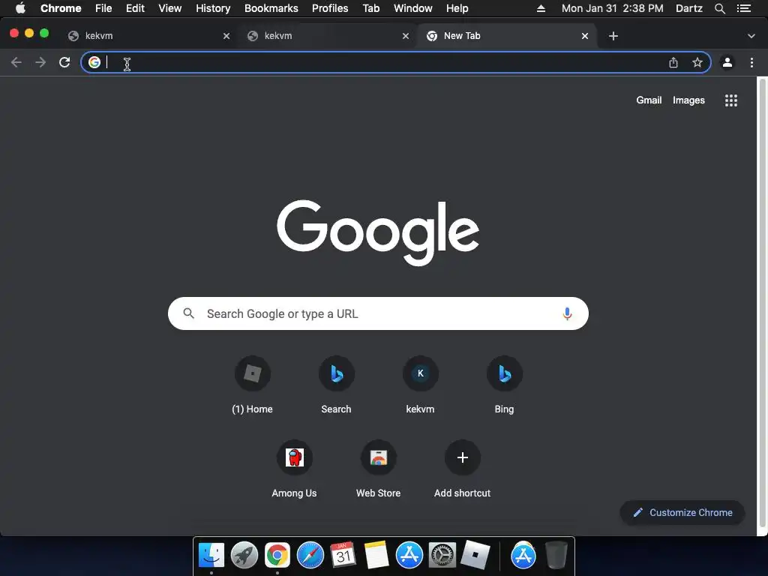Open the Images link
Viewport: 768px width, 576px height.
point(688,100)
